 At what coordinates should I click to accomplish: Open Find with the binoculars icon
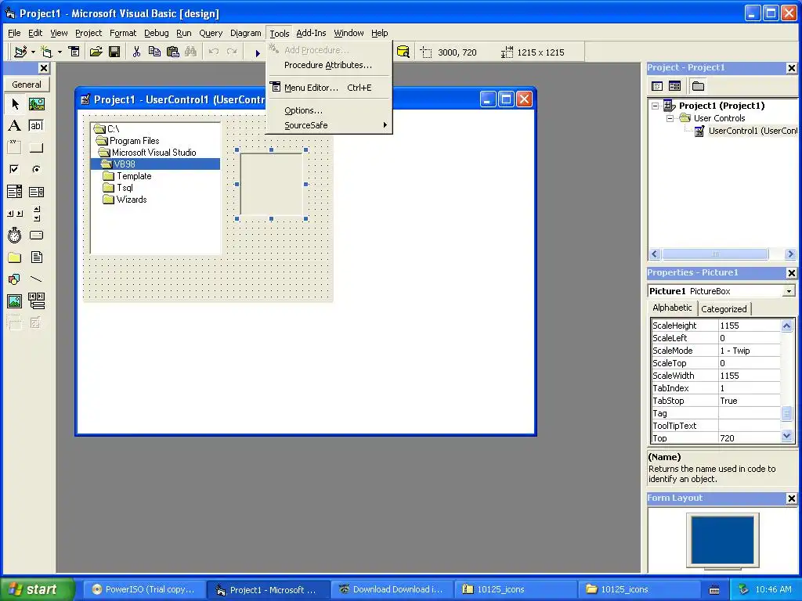tap(191, 52)
